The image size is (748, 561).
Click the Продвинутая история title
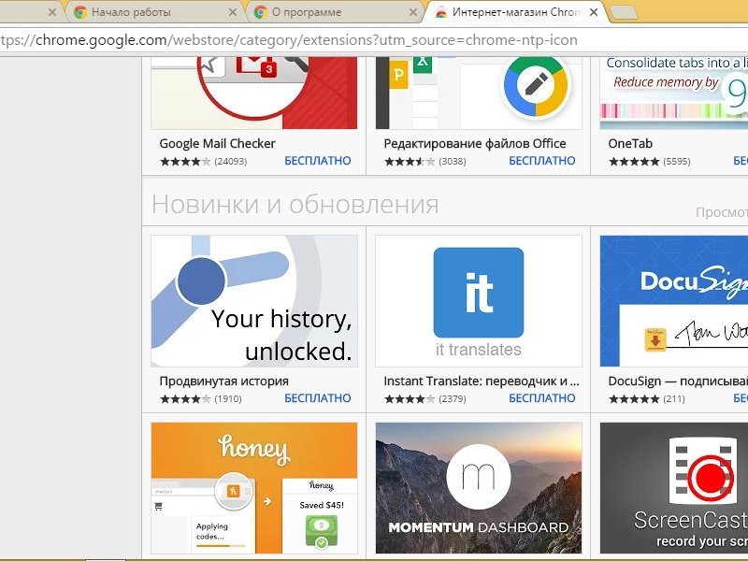224,381
